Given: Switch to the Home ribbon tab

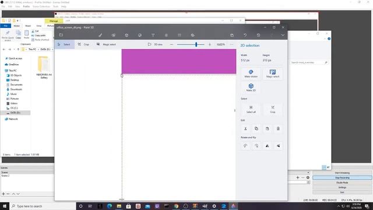Looking at the screenshot, I should 17,26.
